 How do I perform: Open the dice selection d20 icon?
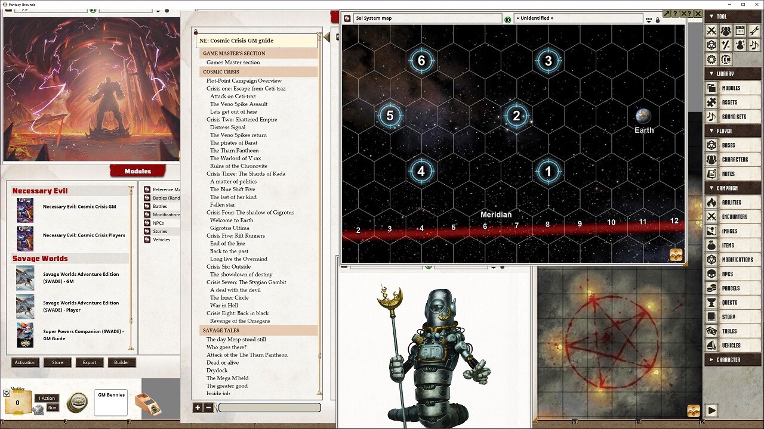click(x=711, y=45)
